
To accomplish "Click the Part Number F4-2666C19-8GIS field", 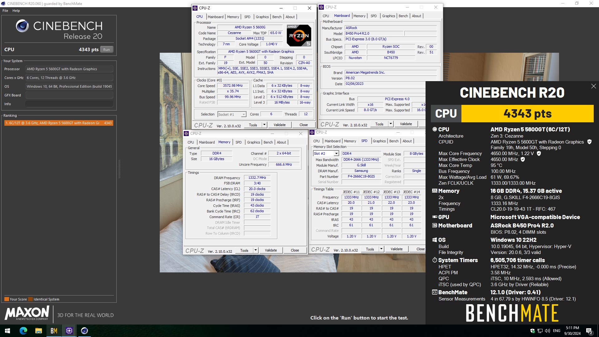I will [x=361, y=176].
